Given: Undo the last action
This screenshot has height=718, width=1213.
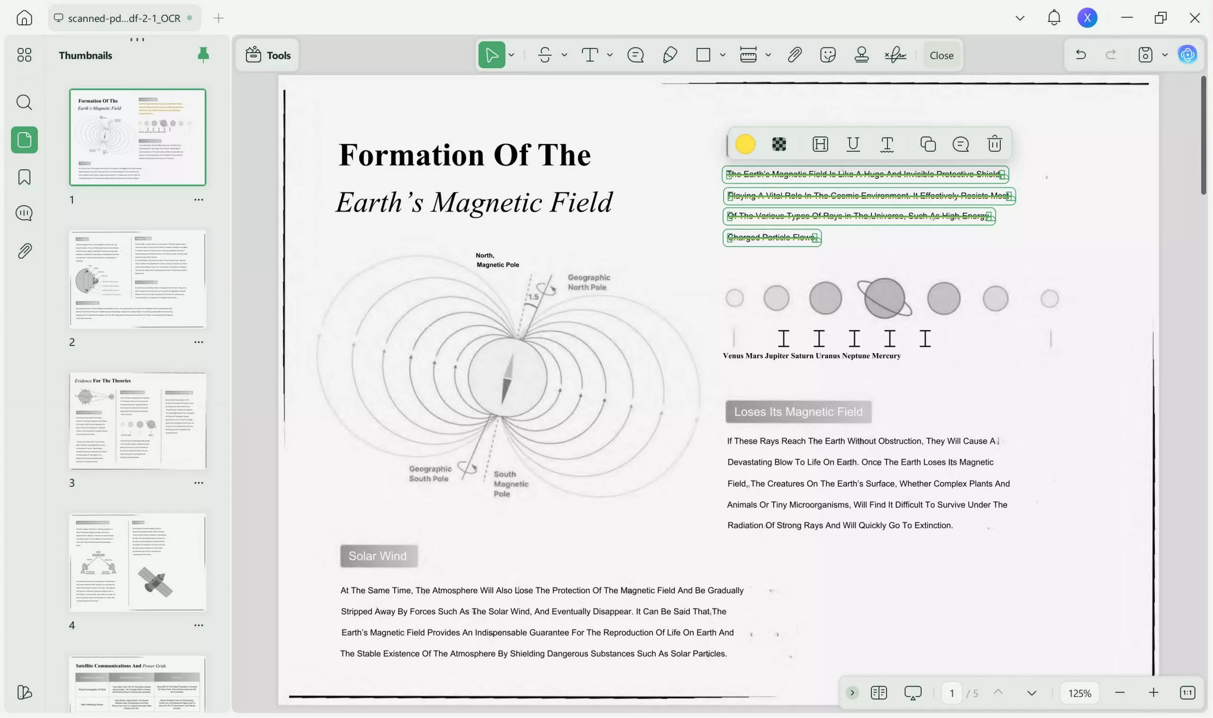Looking at the screenshot, I should [x=1081, y=55].
